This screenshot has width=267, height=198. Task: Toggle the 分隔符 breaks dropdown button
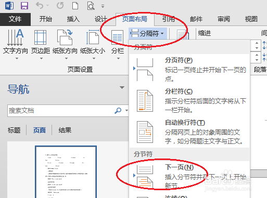148,33
